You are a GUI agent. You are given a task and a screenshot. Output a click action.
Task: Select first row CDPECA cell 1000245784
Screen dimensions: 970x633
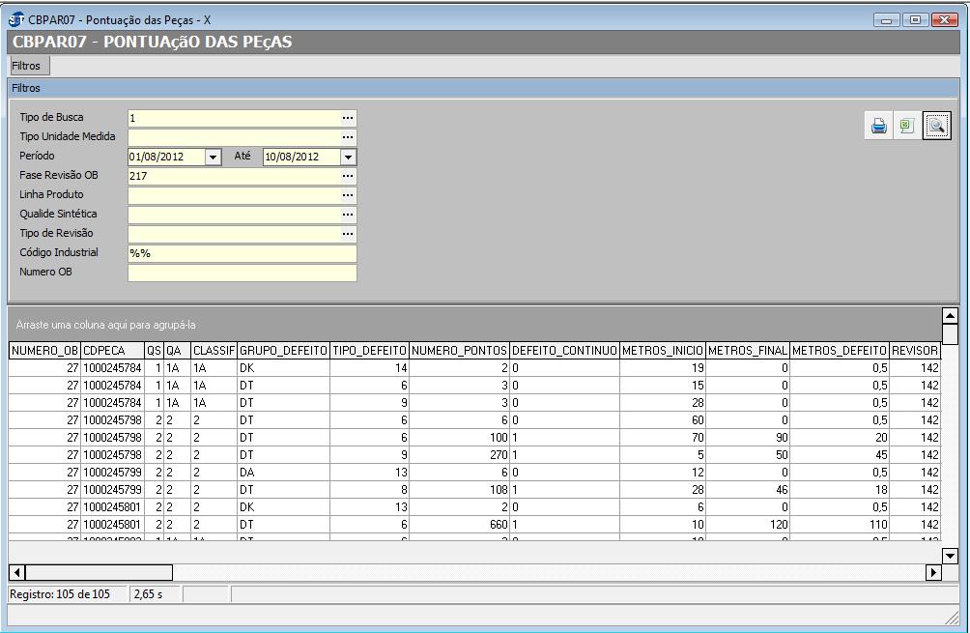(112, 368)
